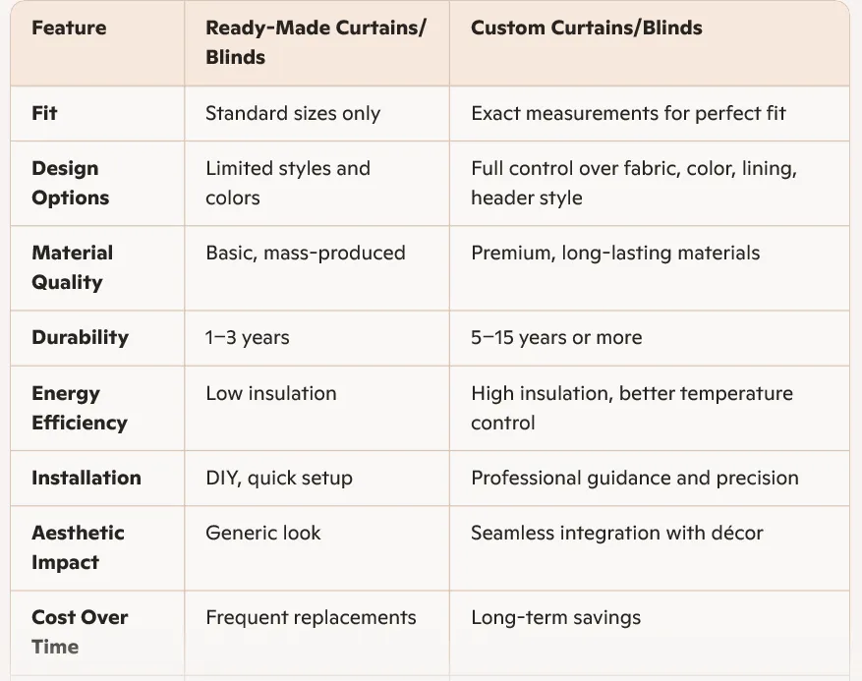Click the 'DIY, quick setup' cell
Viewport: 862px width, 681px height.
click(278, 478)
